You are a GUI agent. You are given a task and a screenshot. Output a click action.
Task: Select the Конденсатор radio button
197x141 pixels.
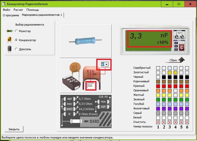[x=16, y=40]
